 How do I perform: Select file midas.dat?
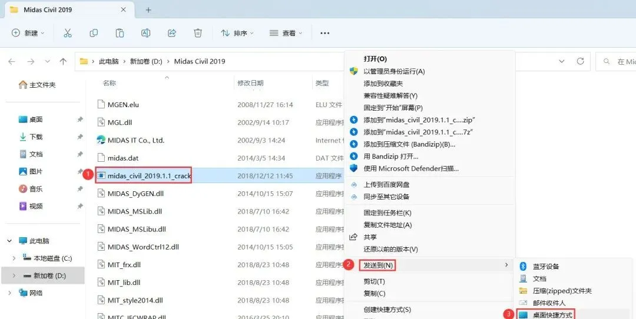coord(123,158)
